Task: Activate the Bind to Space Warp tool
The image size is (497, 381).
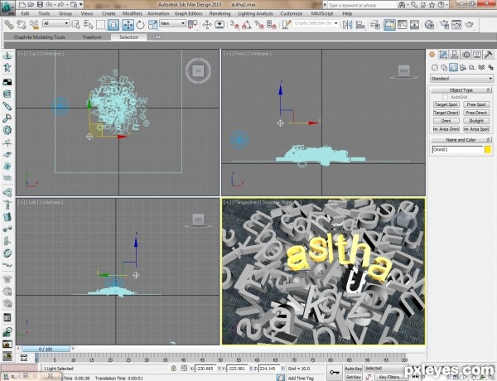Action: click(34, 24)
